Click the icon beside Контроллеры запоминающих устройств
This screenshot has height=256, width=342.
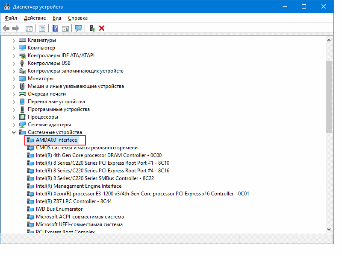click(x=22, y=71)
